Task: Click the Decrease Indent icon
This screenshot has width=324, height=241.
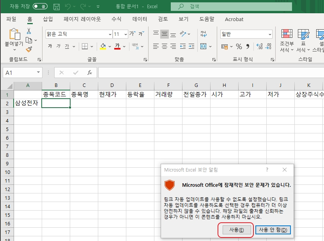Action: [182, 46]
